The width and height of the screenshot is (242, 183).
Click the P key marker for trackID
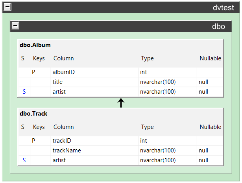click(33, 141)
